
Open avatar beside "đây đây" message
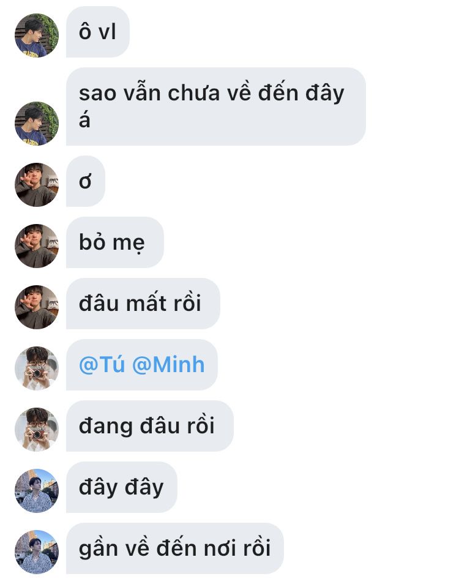tap(37, 491)
